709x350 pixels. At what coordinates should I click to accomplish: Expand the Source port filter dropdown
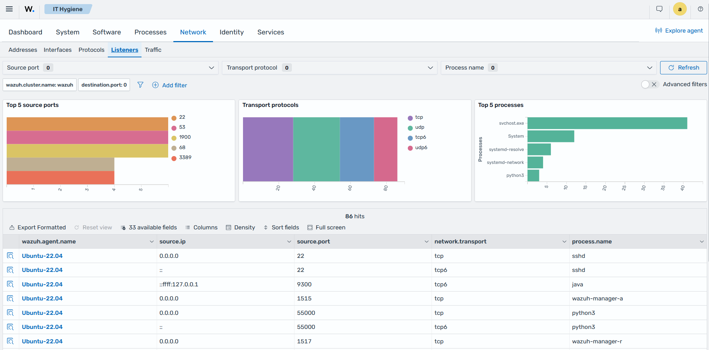[x=110, y=68]
